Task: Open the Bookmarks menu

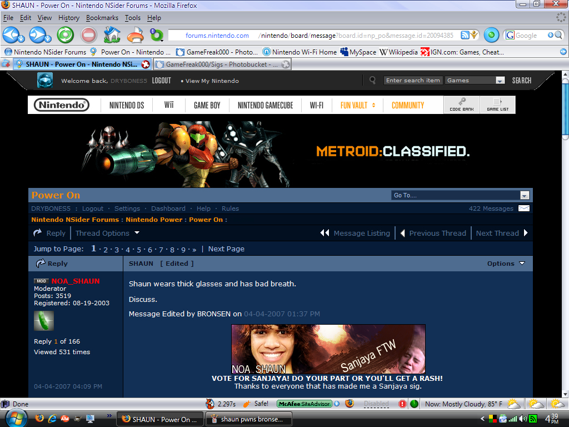Action: pyautogui.click(x=102, y=18)
